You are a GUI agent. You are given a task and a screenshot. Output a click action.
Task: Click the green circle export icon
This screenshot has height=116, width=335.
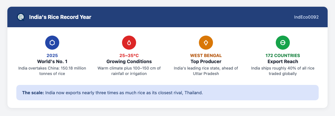point(283,43)
